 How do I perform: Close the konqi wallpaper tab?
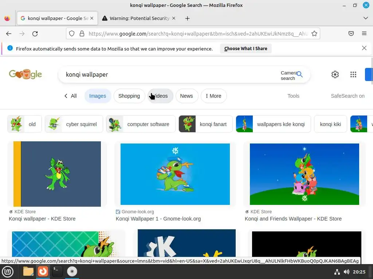point(92,18)
